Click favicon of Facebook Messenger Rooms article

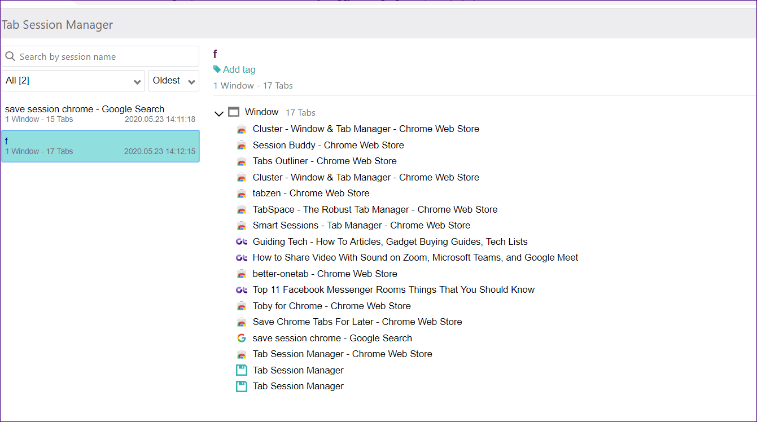242,290
